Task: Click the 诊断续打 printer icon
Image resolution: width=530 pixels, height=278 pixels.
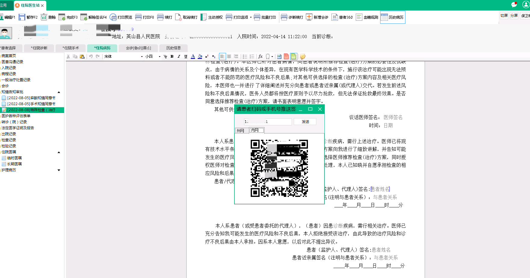Action: tap(284, 17)
